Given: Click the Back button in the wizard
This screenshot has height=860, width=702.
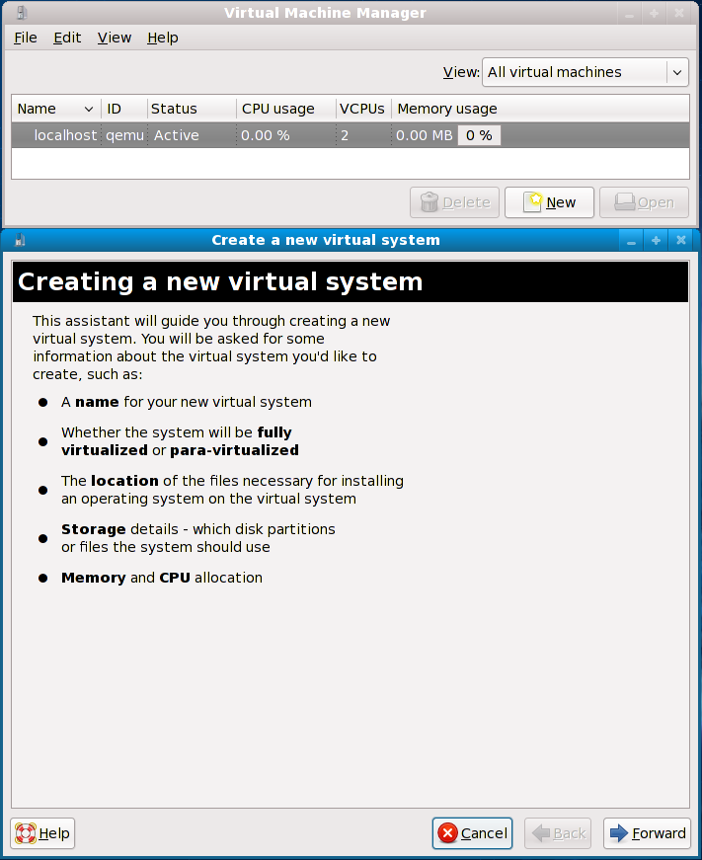Looking at the screenshot, I should (x=558, y=833).
